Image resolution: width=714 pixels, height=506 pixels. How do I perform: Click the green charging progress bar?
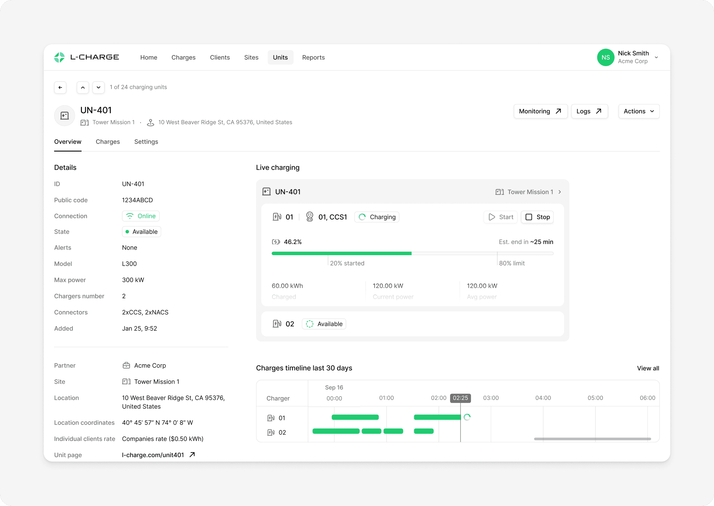[341, 253]
